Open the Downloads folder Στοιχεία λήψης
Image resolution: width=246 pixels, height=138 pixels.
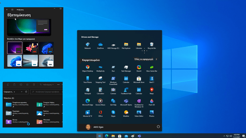[x=48, y=104]
